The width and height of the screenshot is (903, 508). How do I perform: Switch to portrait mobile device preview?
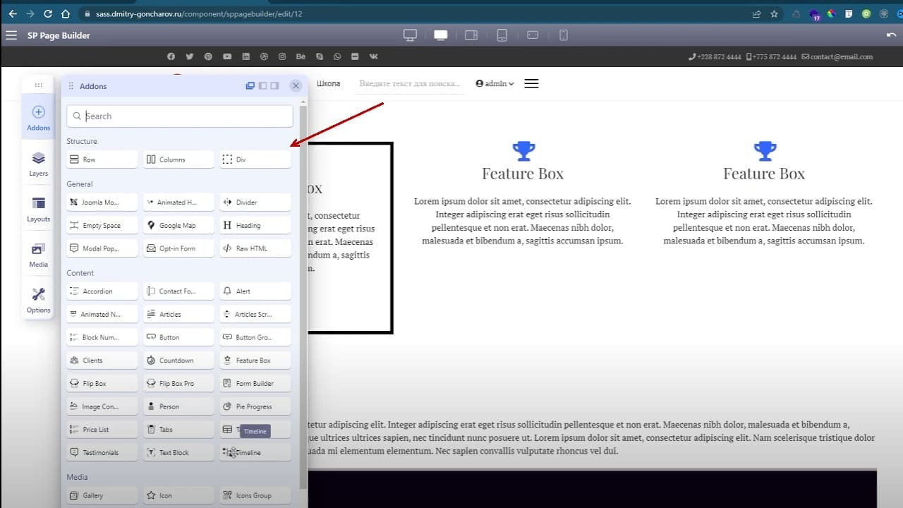coord(564,35)
